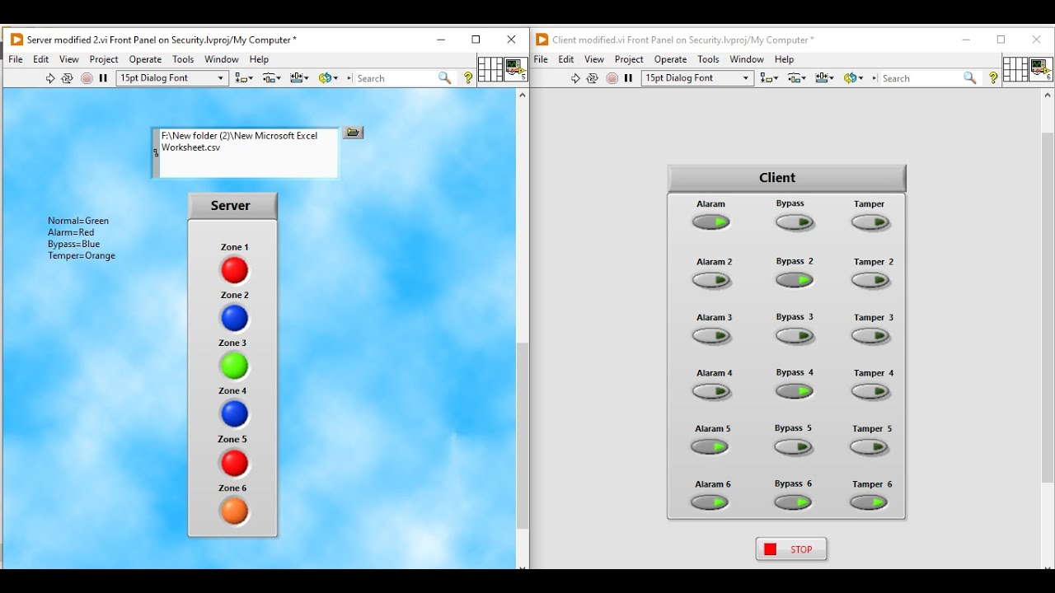1055x593 pixels.
Task: Click the browse folder icon beside file path
Action: (x=354, y=133)
